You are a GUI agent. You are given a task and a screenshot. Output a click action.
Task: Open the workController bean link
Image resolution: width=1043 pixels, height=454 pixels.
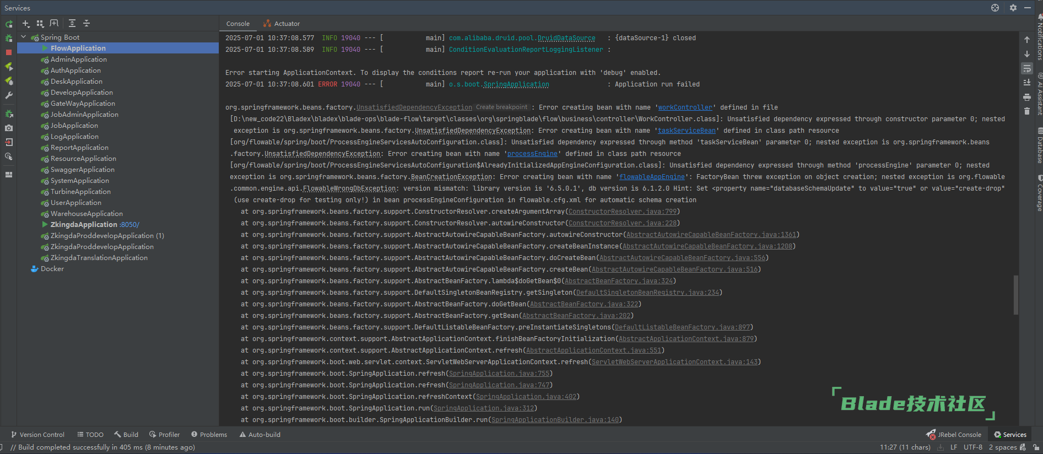coord(685,107)
